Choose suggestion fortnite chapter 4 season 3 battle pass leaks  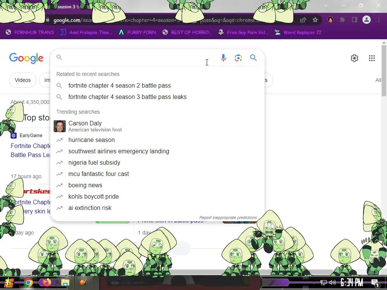157,97
